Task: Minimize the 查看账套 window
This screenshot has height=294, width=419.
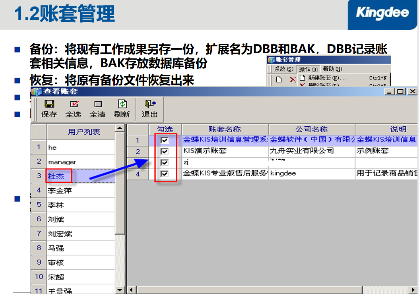Action: click(x=389, y=92)
